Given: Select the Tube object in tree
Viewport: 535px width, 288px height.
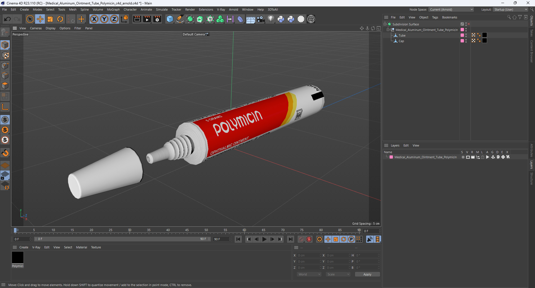Looking at the screenshot, I should pyautogui.click(x=402, y=35).
